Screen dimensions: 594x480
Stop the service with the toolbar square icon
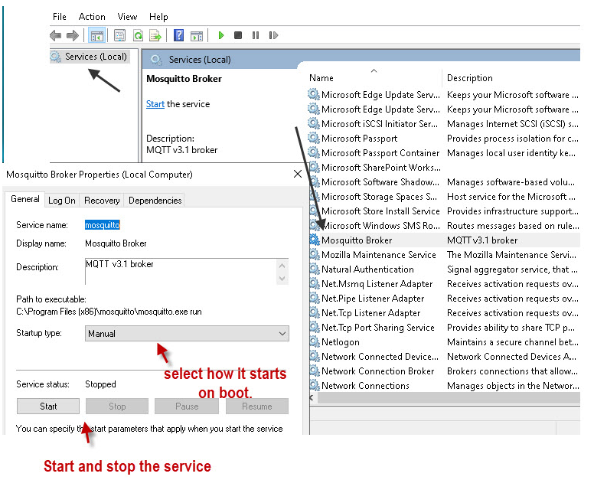coord(238,35)
